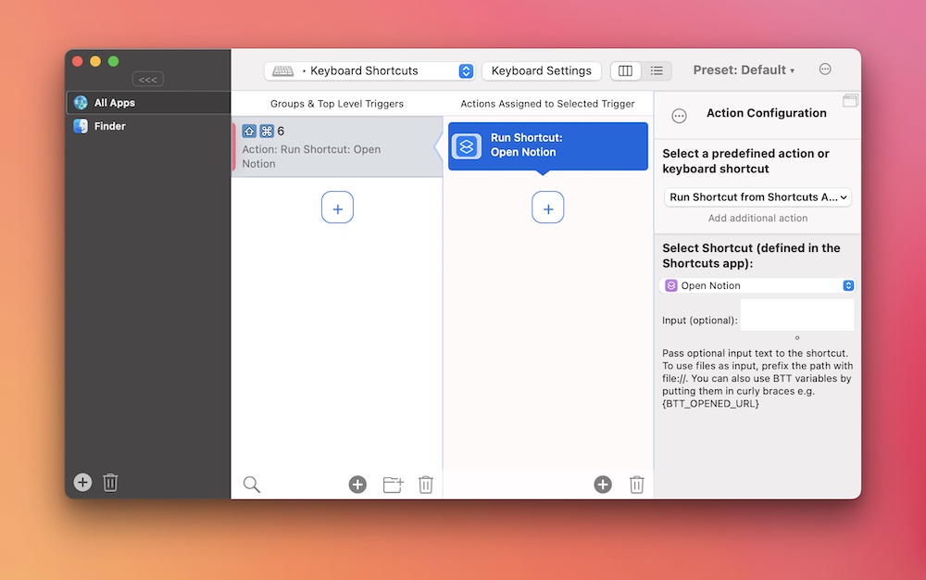Click Add additional action
926x580 pixels.
click(x=757, y=218)
